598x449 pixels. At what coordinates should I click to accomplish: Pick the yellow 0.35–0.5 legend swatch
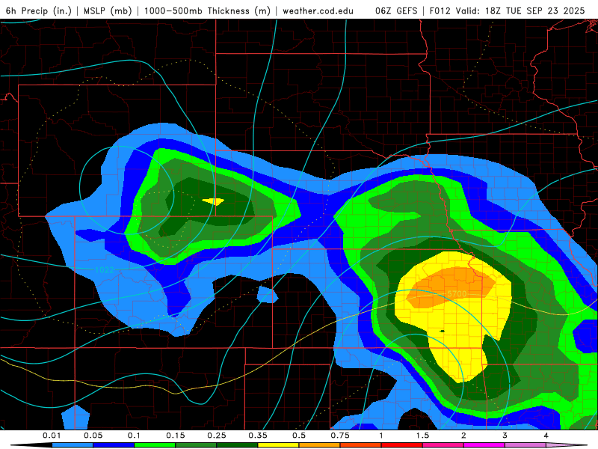(x=278, y=445)
